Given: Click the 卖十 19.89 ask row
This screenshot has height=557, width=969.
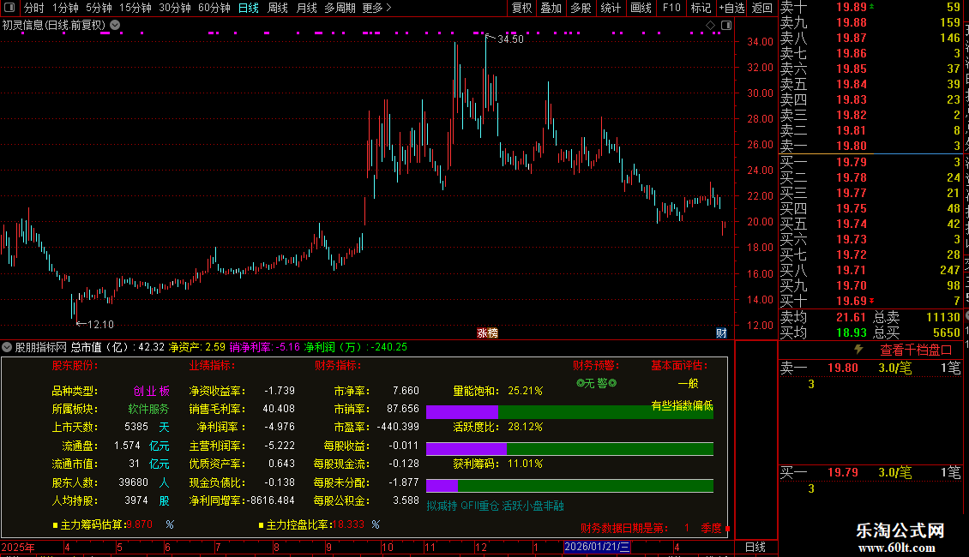Looking at the screenshot, I should point(870,7).
